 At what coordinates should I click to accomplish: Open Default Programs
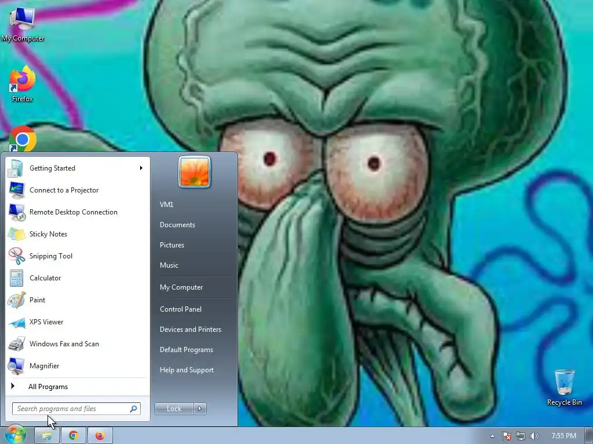coord(186,350)
